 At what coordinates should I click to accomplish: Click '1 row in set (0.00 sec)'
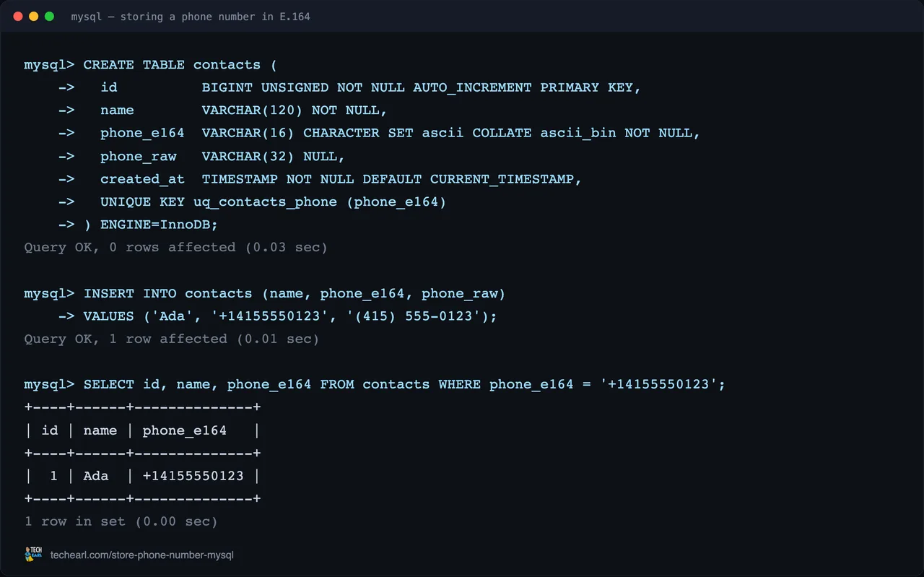121,521
